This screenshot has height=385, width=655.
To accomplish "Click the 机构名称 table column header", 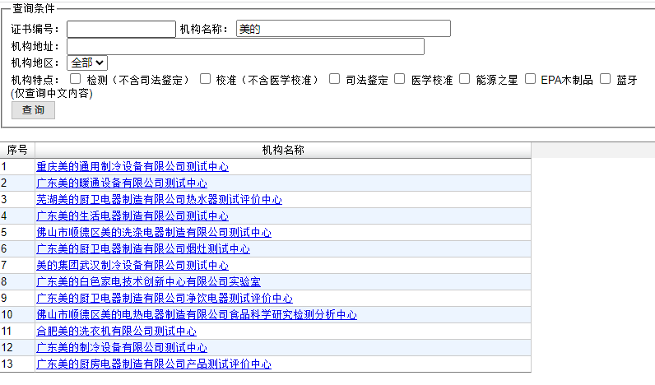I will 283,150.
